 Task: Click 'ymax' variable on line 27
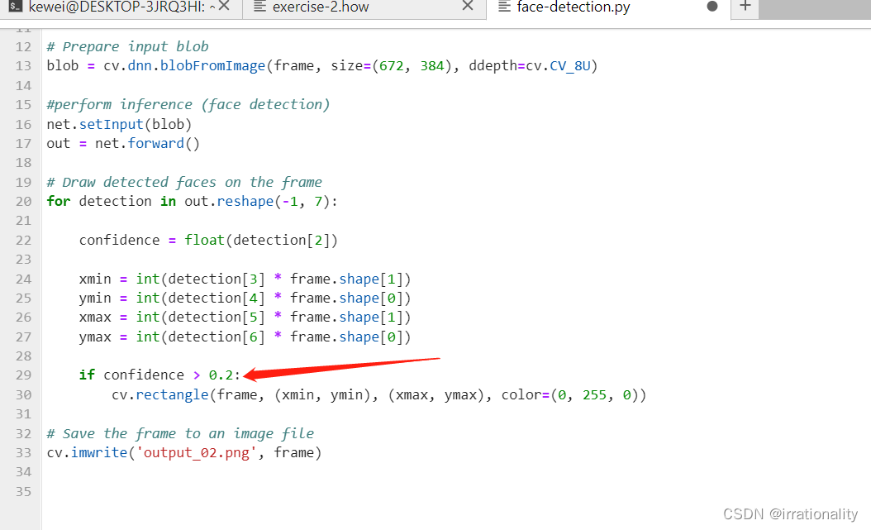[x=95, y=337]
